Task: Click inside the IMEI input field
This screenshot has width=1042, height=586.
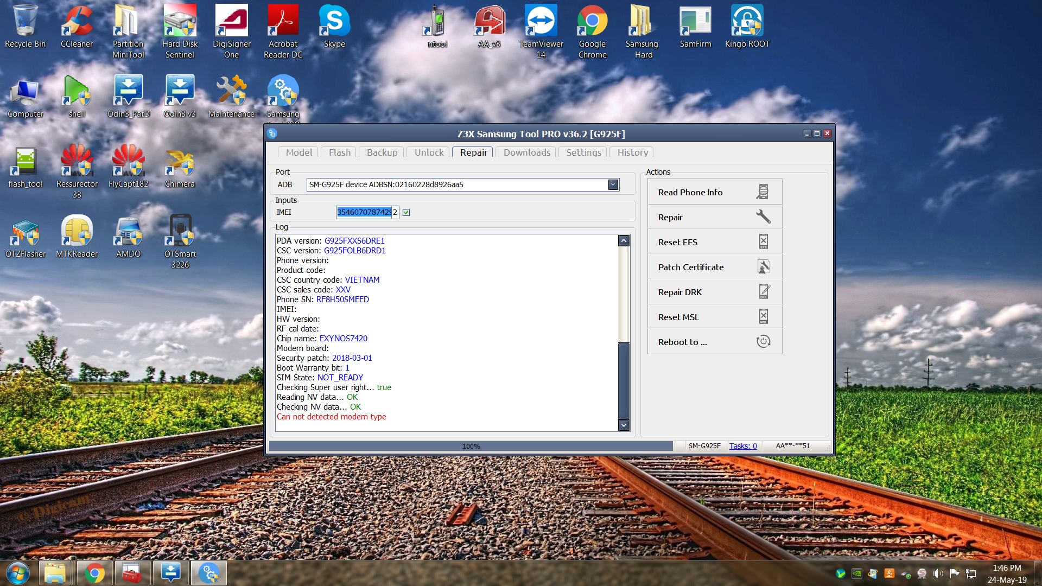Action: [x=367, y=212]
